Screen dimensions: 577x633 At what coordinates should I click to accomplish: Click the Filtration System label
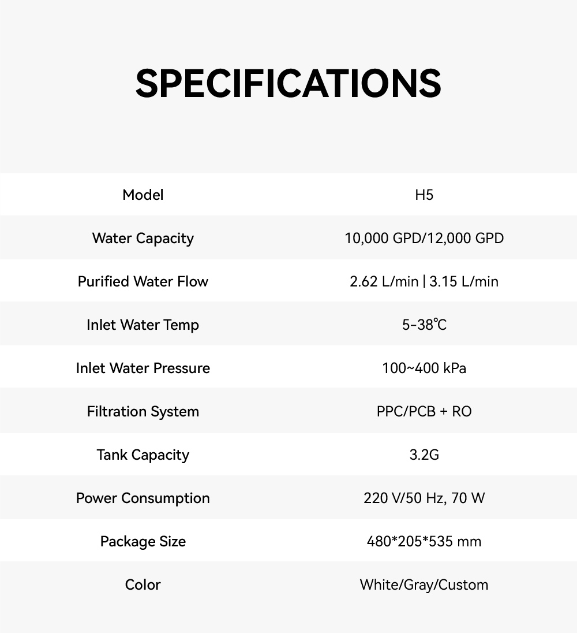(143, 411)
